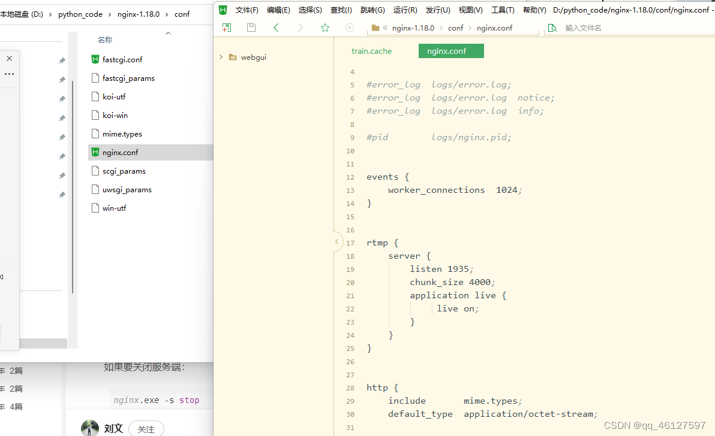Click conf in Explorer address bar
Screen dimensions: 715x436
click(x=182, y=14)
